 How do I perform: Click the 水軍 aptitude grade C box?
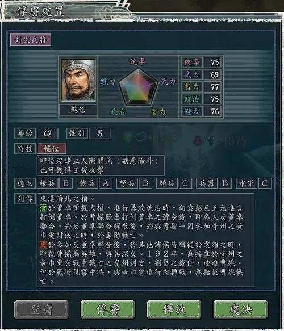click(x=265, y=183)
